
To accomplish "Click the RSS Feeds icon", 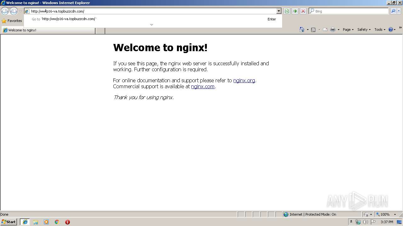I will 313,30.
